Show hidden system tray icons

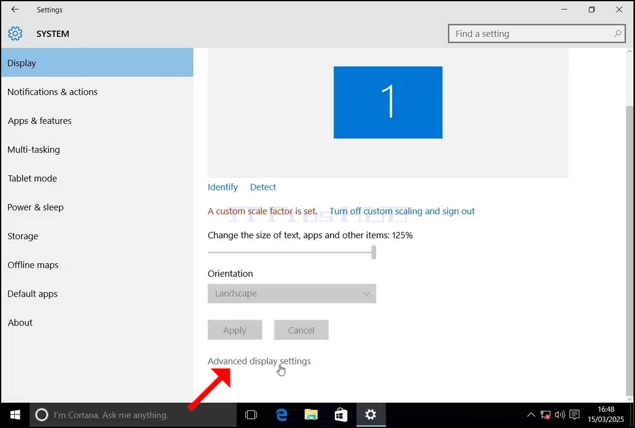click(531, 414)
